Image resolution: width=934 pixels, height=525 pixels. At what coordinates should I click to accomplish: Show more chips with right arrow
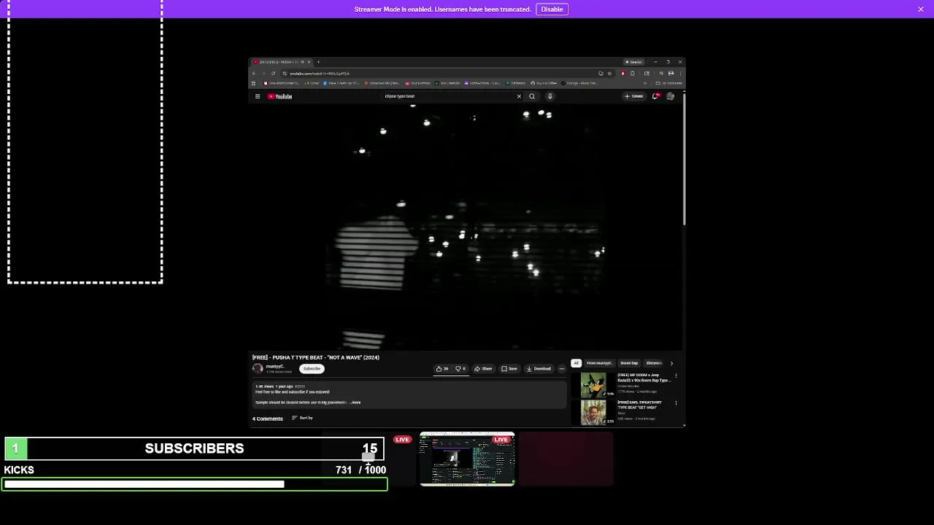pyautogui.click(x=671, y=363)
